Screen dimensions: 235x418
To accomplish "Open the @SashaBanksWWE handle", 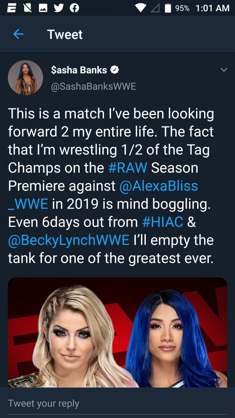I will [93, 87].
